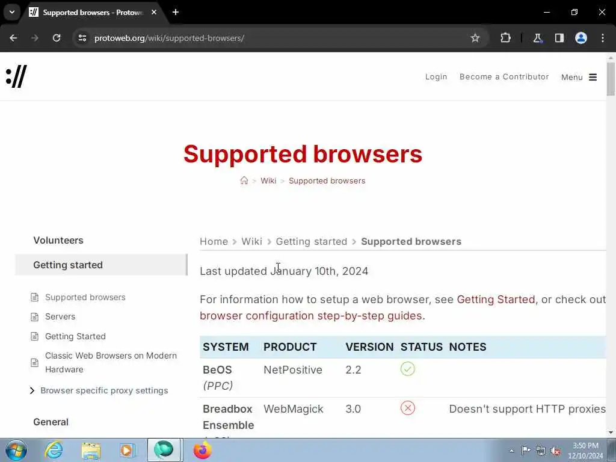This screenshot has height=462, width=616.
Task: Click the Supported browsers page heading
Action: tap(303, 153)
